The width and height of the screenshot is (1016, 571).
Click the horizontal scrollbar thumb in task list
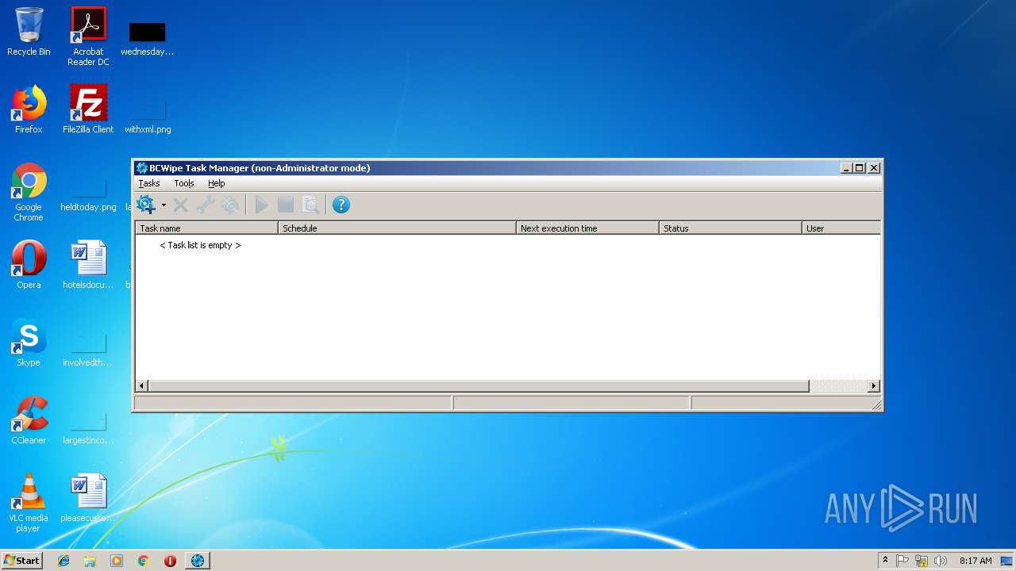click(x=479, y=386)
